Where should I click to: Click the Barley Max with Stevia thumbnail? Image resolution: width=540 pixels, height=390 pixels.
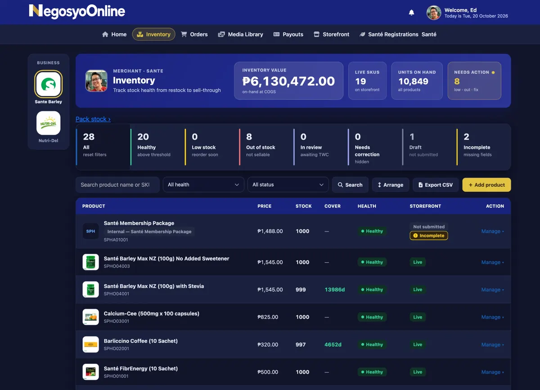pos(90,290)
